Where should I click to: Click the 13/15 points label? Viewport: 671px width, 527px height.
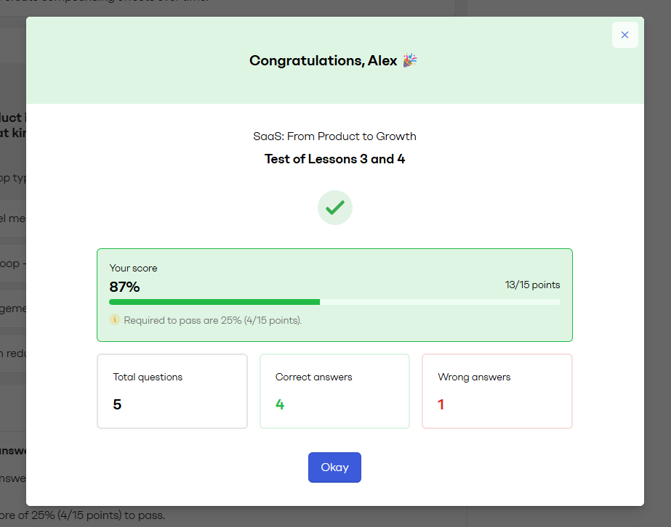[x=532, y=285]
